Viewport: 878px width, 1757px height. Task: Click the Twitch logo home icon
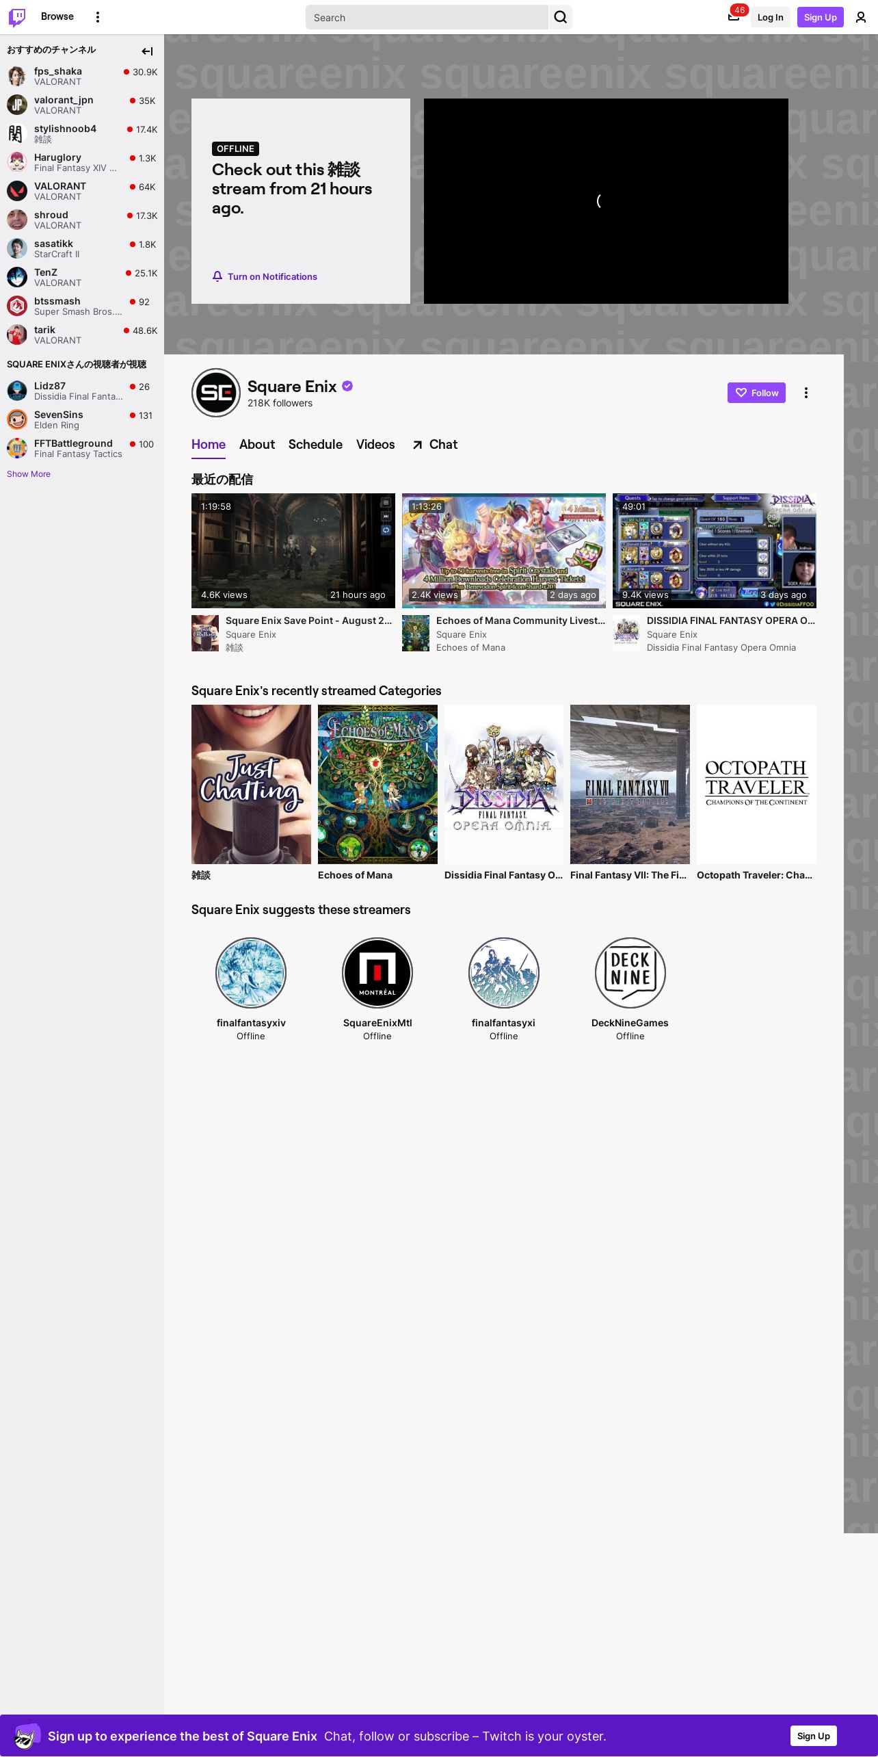pyautogui.click(x=17, y=17)
